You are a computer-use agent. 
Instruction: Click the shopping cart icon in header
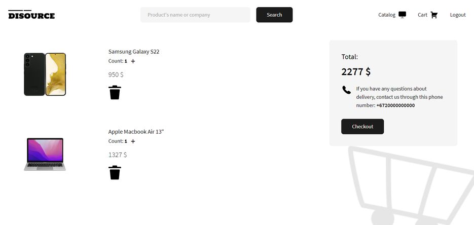434,15
